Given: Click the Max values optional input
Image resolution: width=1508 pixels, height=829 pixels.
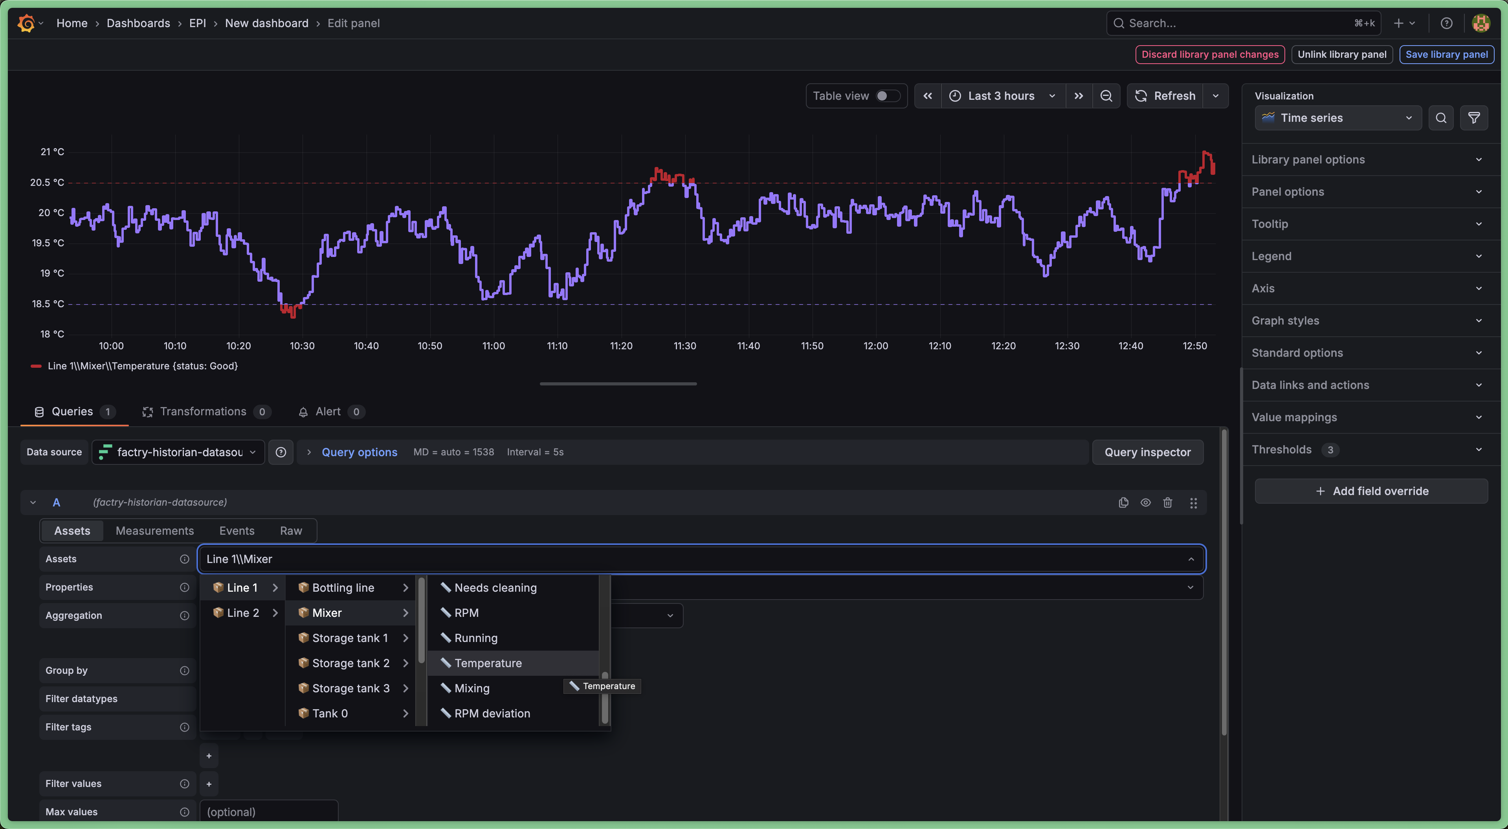Looking at the screenshot, I should click(269, 811).
